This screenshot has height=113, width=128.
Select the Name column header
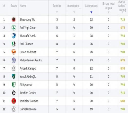23,6
